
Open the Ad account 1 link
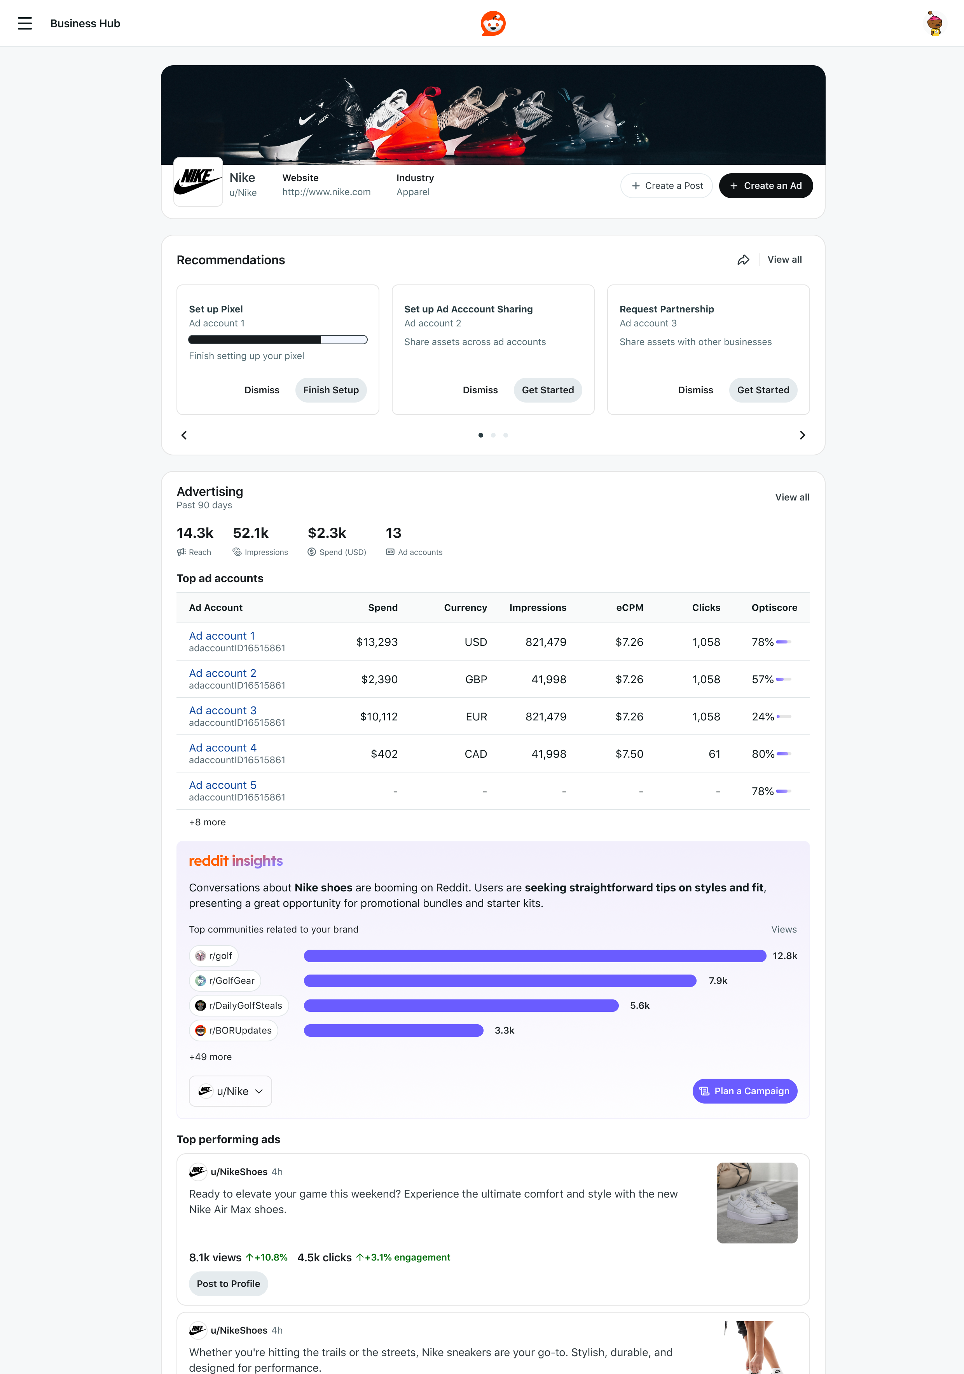222,636
